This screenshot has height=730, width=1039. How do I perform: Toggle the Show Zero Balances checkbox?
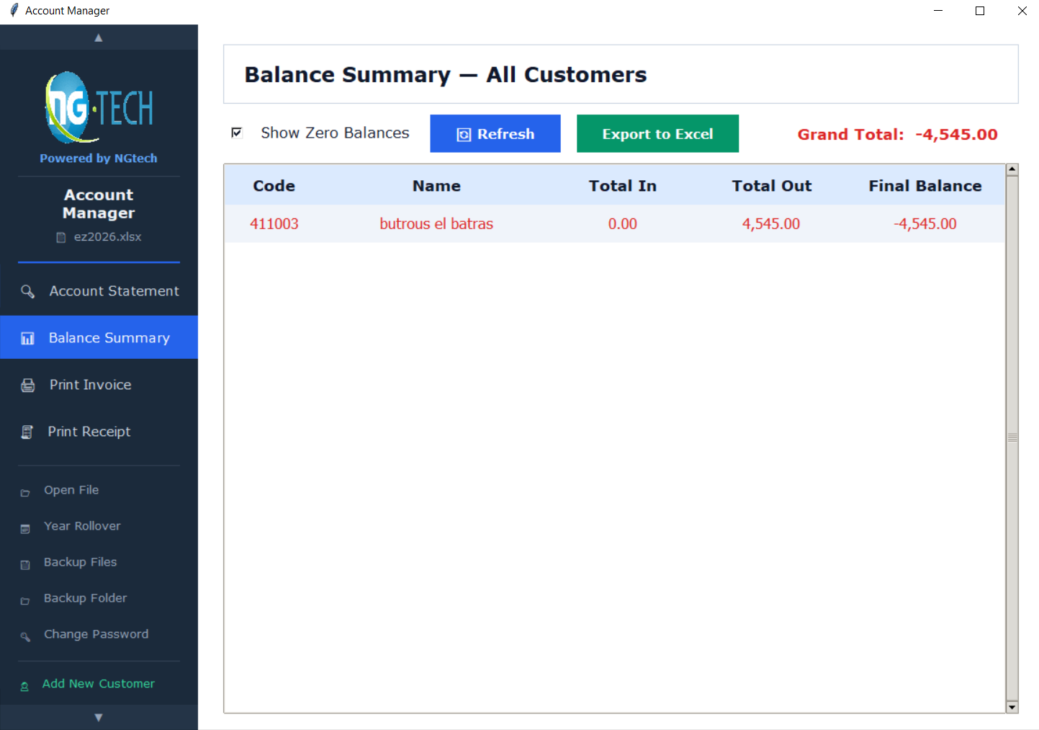click(x=236, y=133)
